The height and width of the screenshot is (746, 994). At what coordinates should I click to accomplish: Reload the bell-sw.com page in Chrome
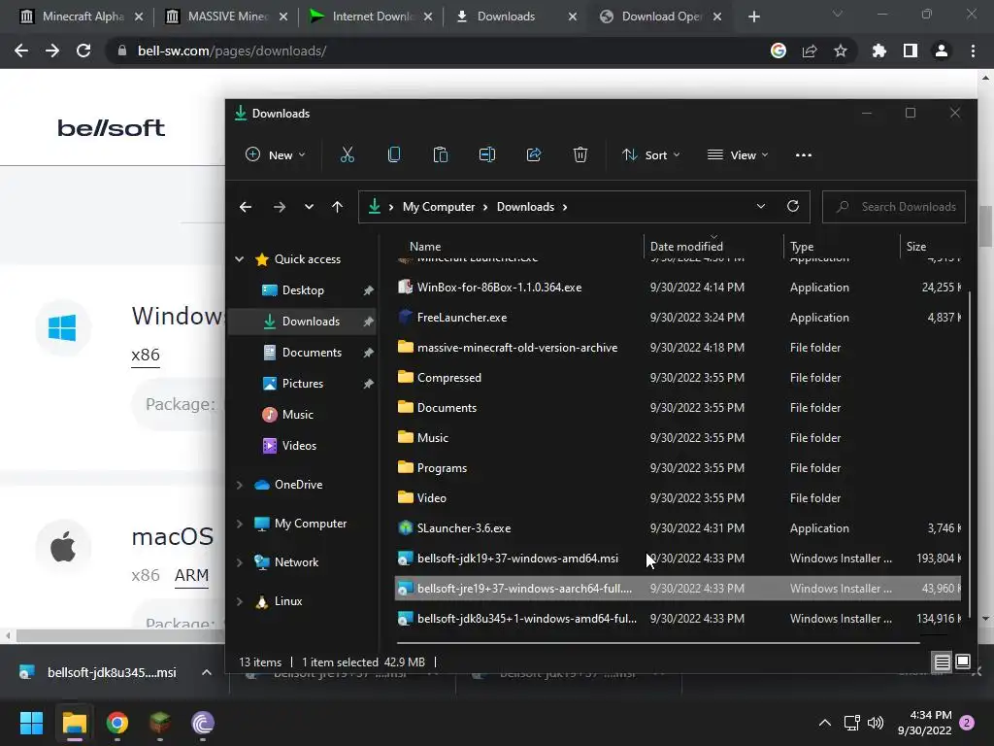83,51
